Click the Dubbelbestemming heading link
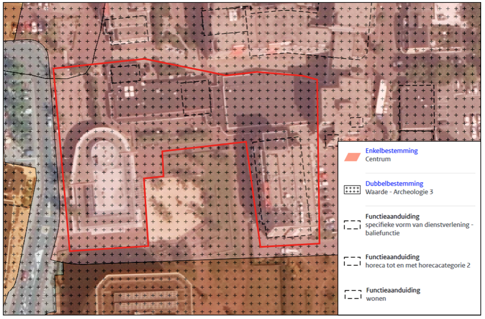The height and width of the screenshot is (319, 485). click(x=394, y=183)
